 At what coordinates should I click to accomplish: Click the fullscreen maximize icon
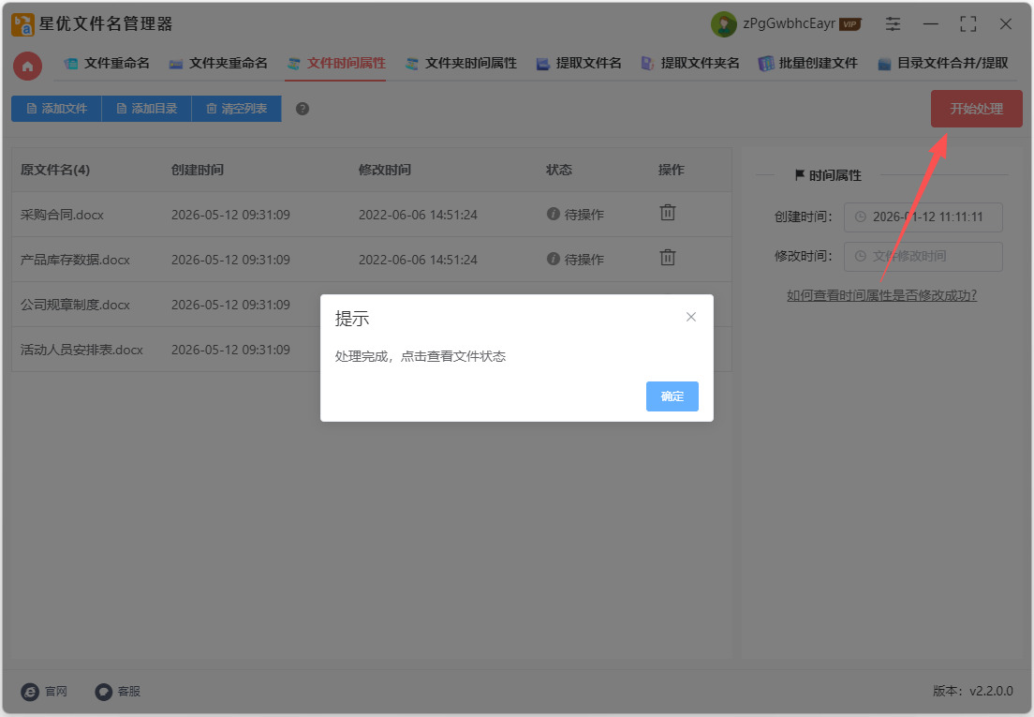pos(968,24)
